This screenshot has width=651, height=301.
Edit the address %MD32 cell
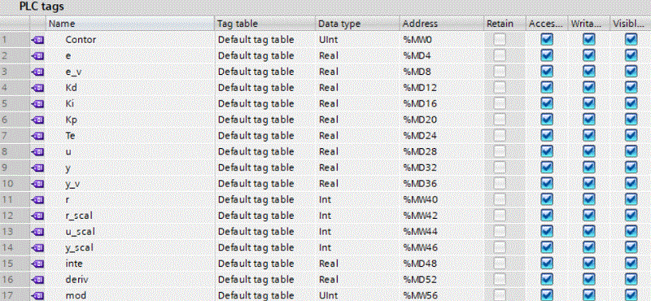click(442, 168)
